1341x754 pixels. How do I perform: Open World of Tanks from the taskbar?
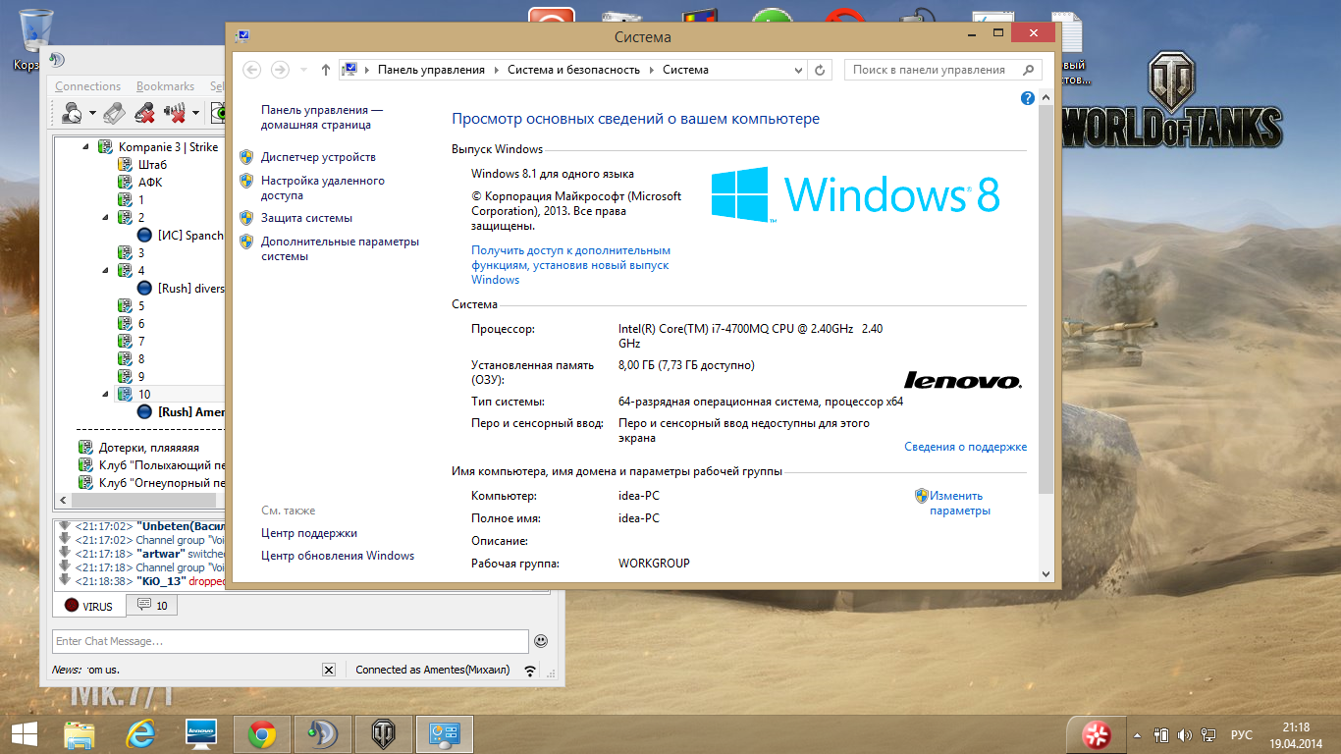point(383,733)
